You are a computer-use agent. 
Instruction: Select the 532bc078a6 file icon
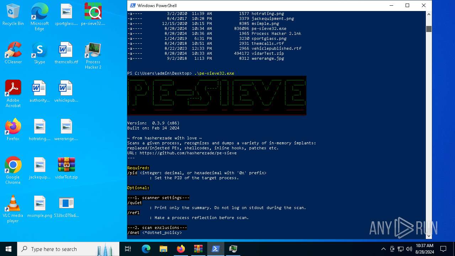point(66,207)
